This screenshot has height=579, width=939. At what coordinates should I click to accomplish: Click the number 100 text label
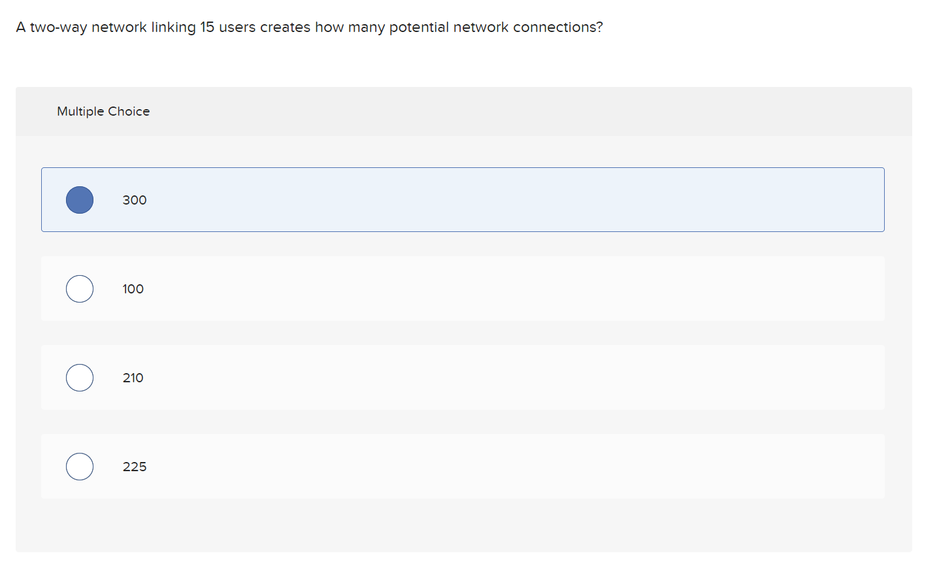[133, 289]
